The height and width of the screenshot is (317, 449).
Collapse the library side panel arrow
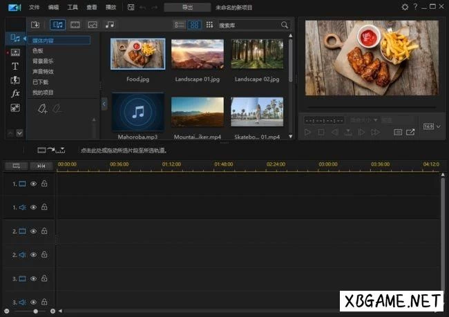point(104,104)
